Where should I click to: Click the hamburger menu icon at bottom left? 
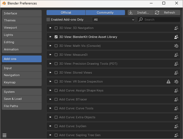4,135
